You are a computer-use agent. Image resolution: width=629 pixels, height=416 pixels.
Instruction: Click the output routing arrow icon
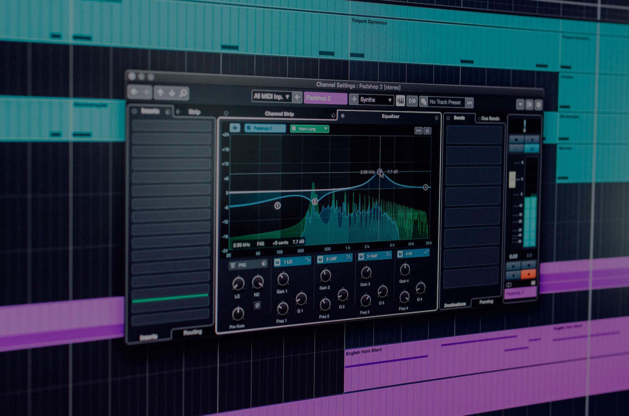[412, 101]
